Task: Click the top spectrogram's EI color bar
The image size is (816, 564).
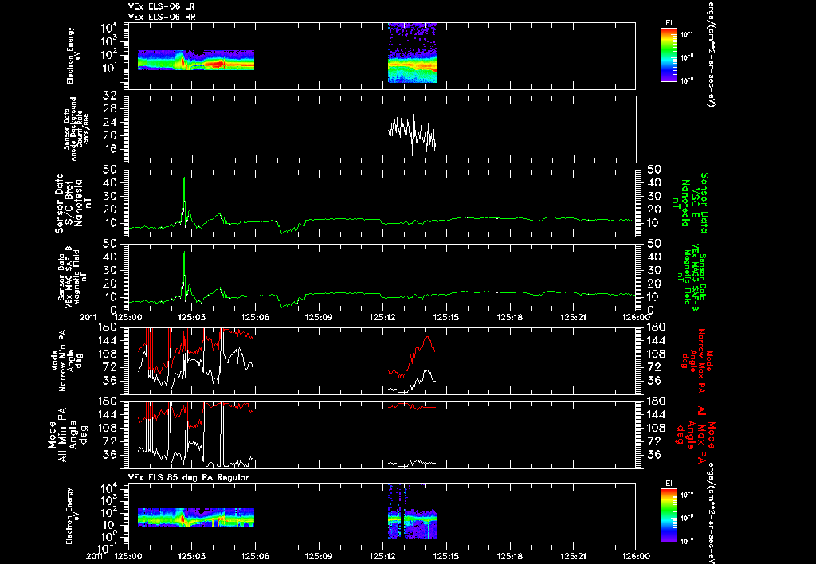Action: (x=669, y=55)
